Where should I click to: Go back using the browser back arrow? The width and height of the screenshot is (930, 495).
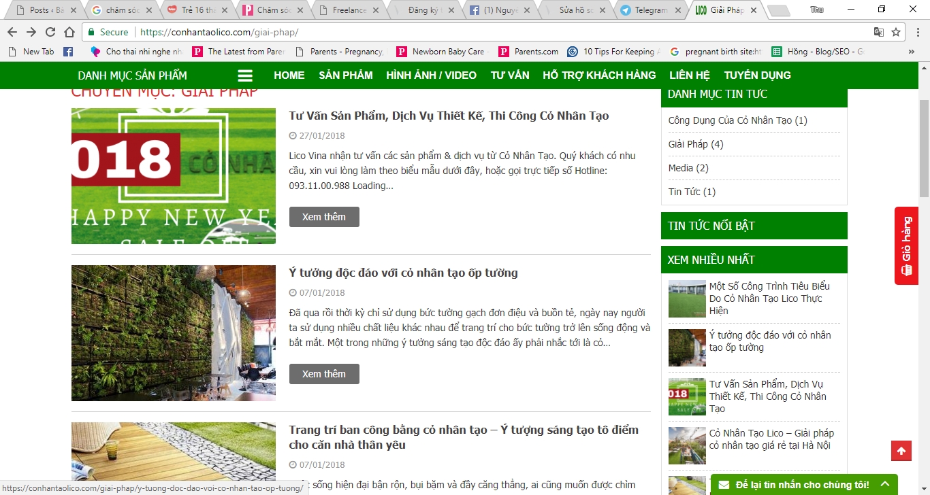(x=12, y=32)
